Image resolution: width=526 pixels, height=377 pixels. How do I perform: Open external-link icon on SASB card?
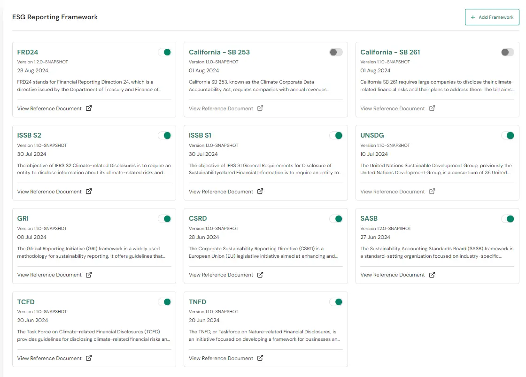click(432, 275)
